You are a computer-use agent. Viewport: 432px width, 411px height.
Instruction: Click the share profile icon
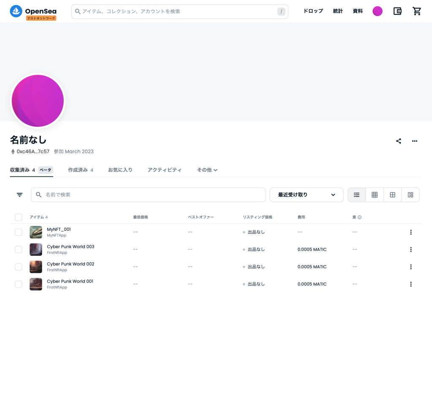coord(398,141)
